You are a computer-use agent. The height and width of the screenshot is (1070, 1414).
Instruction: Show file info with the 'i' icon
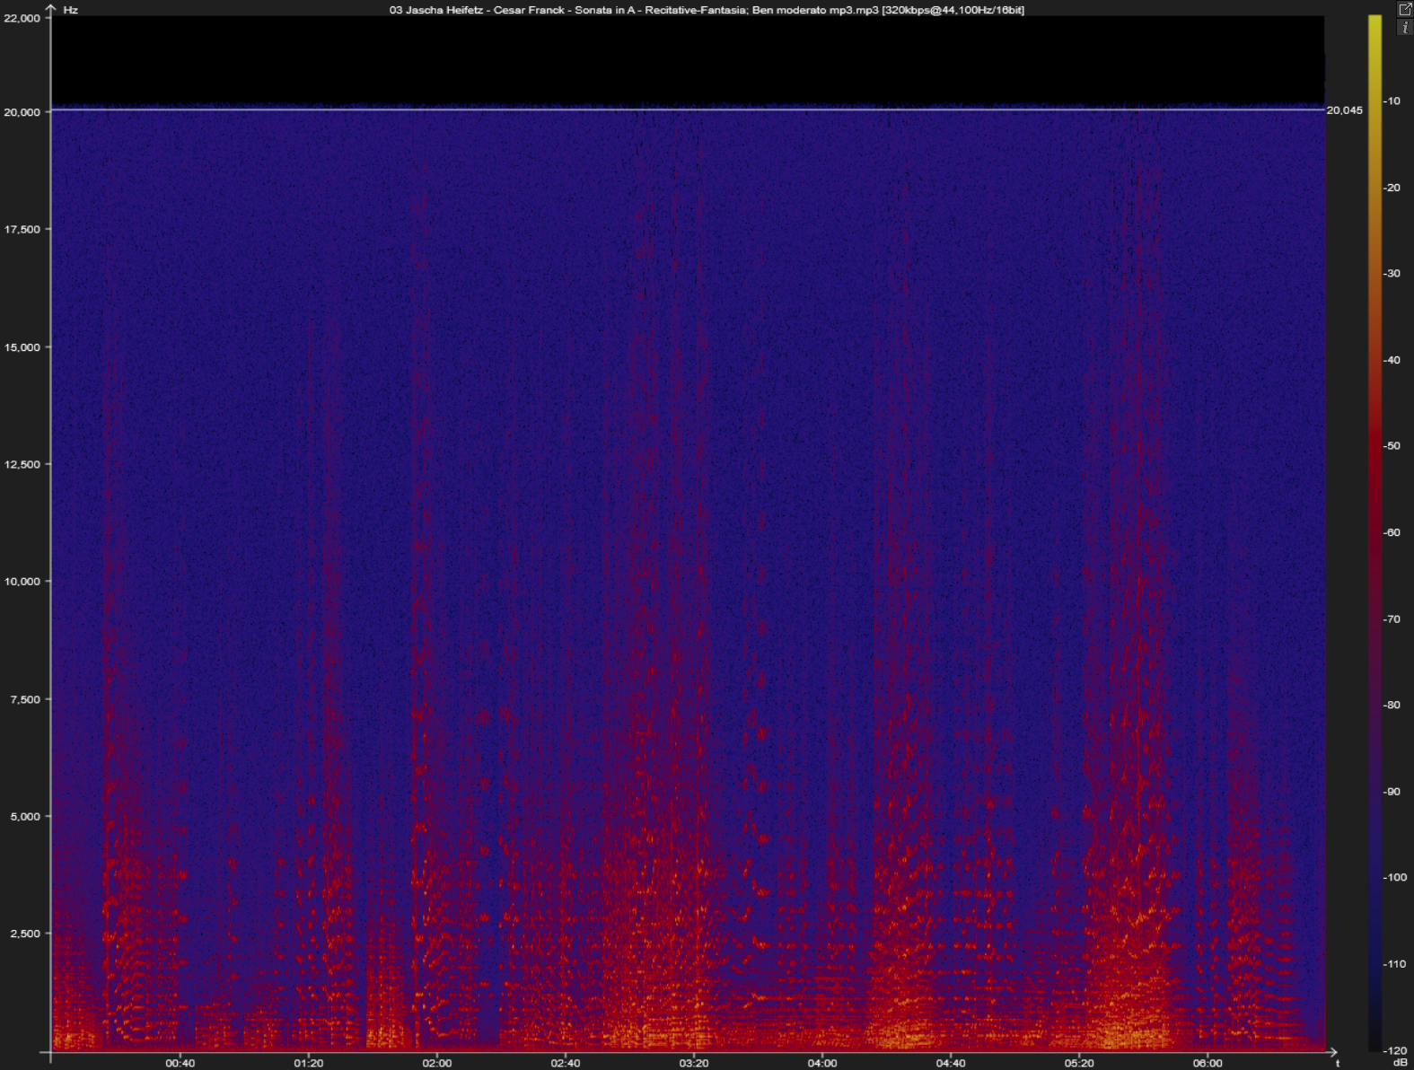1405,28
